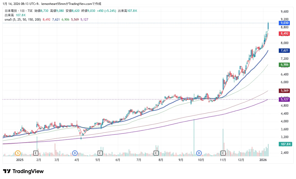Click the D dividend marker near 10月
The width and height of the screenshot is (296, 179).
199,153
